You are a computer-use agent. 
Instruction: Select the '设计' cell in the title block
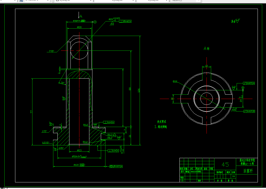(x=182, y=172)
